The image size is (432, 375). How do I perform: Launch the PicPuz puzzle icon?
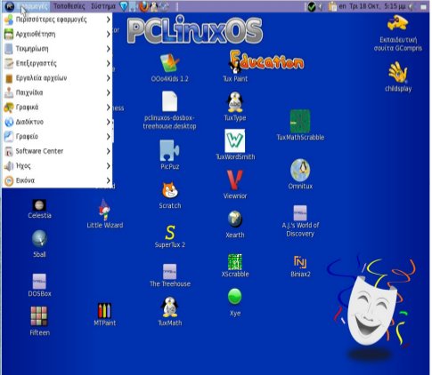click(169, 150)
